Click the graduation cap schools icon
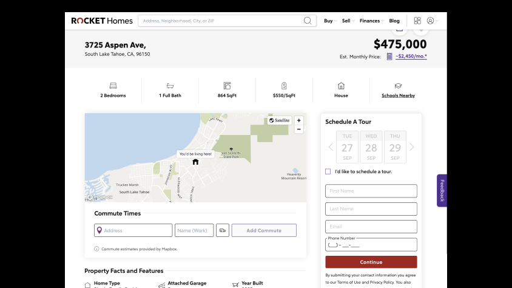The height and width of the screenshot is (288, 512). (x=398, y=86)
